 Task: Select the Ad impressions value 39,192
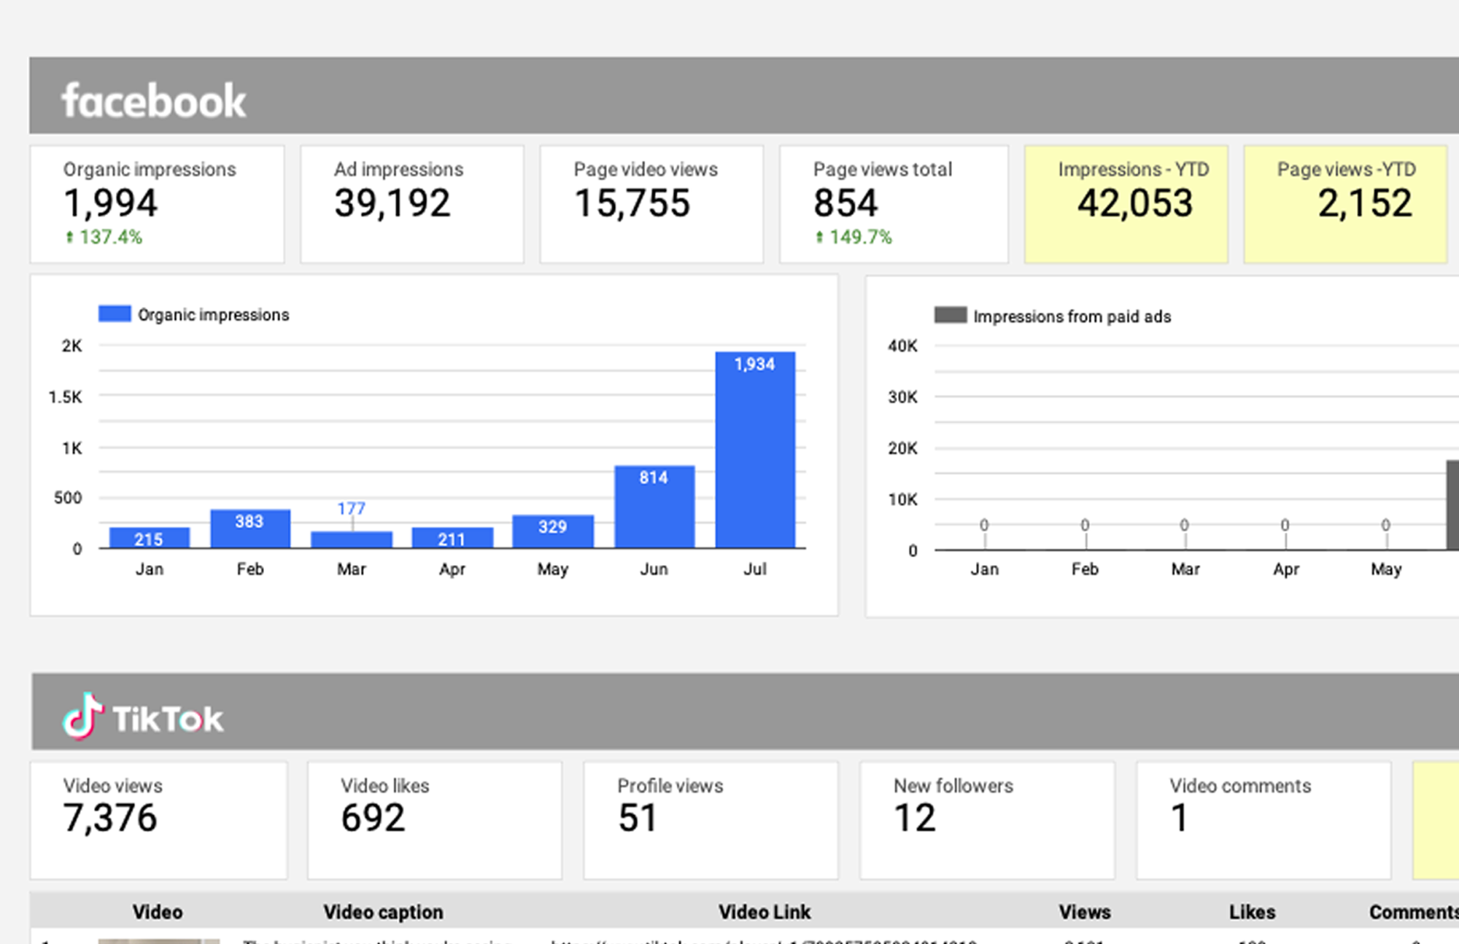[x=392, y=203]
